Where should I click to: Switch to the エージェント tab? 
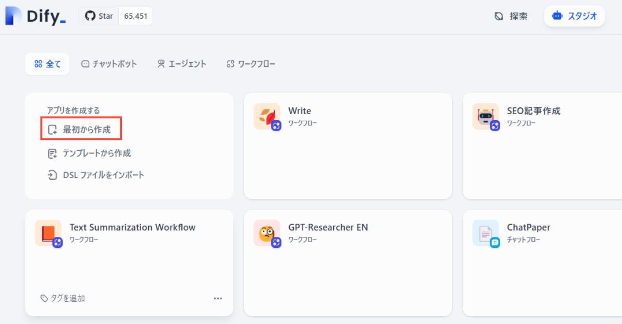pyautogui.click(x=181, y=64)
